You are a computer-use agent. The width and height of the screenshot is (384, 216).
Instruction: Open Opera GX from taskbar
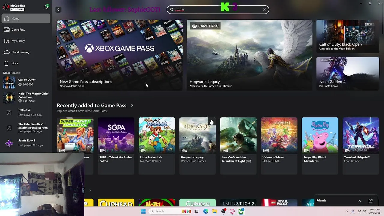tap(232, 211)
